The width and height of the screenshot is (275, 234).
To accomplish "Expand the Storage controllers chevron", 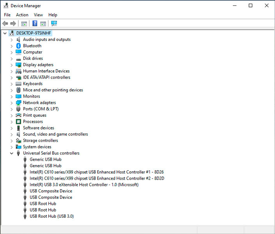I will tap(12, 141).
